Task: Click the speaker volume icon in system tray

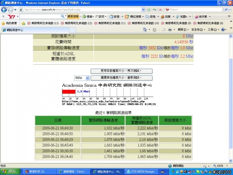Action: [x=186, y=172]
